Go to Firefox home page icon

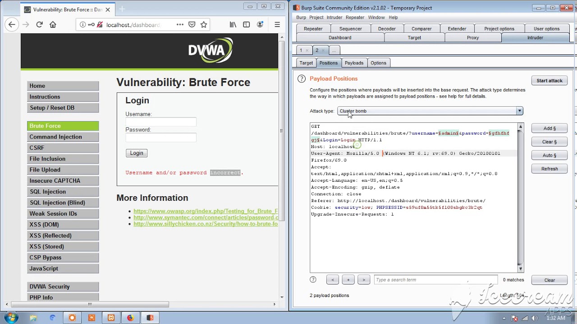53,25
